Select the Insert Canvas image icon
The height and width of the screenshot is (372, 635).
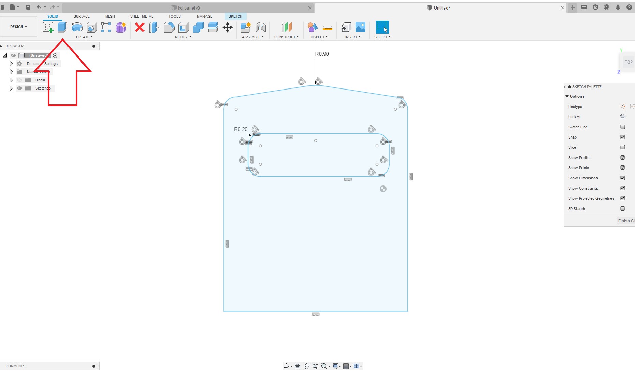(361, 27)
